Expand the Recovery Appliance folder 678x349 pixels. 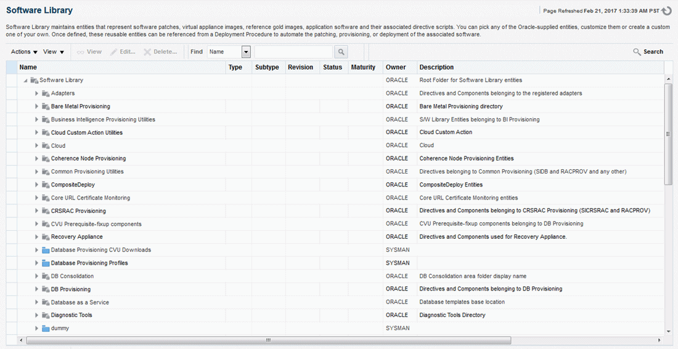point(37,237)
